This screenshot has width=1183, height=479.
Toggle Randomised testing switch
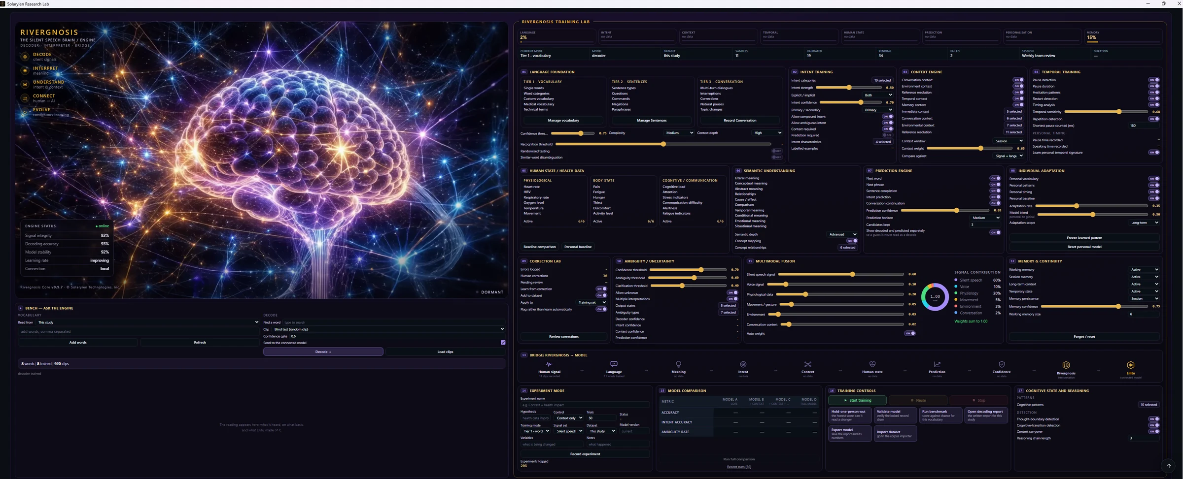pyautogui.click(x=777, y=151)
